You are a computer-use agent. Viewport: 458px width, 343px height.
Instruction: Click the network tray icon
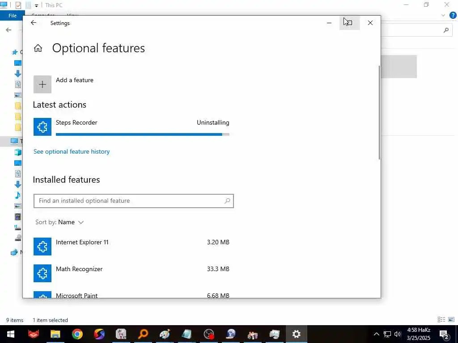(387, 334)
